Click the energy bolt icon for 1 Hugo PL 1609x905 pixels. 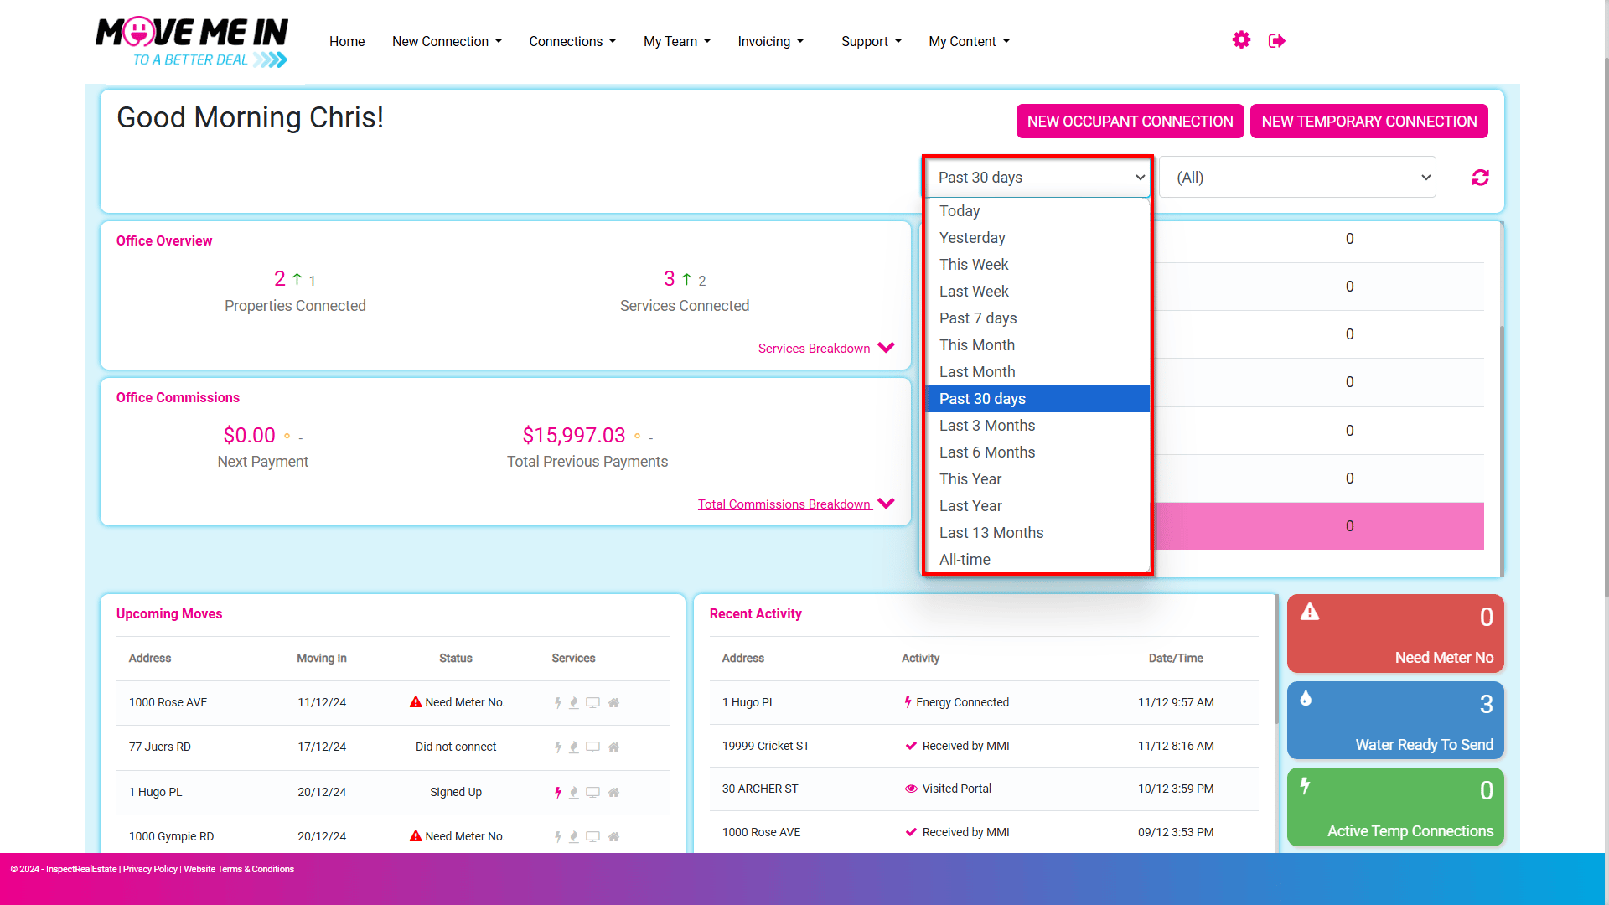557,792
